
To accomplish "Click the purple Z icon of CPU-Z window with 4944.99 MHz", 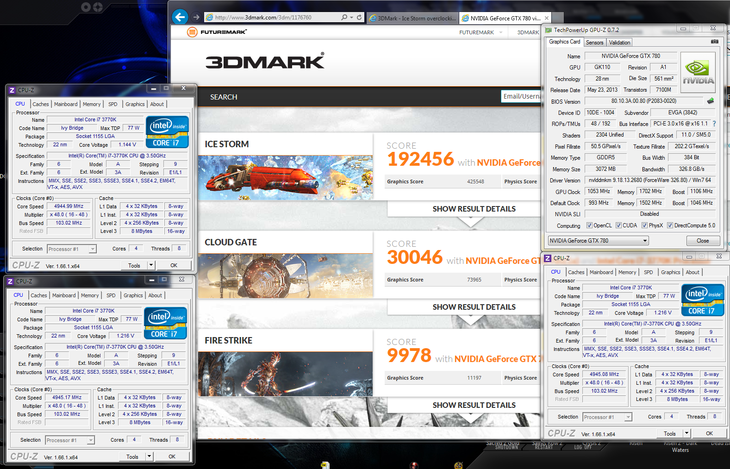I will 12,90.
